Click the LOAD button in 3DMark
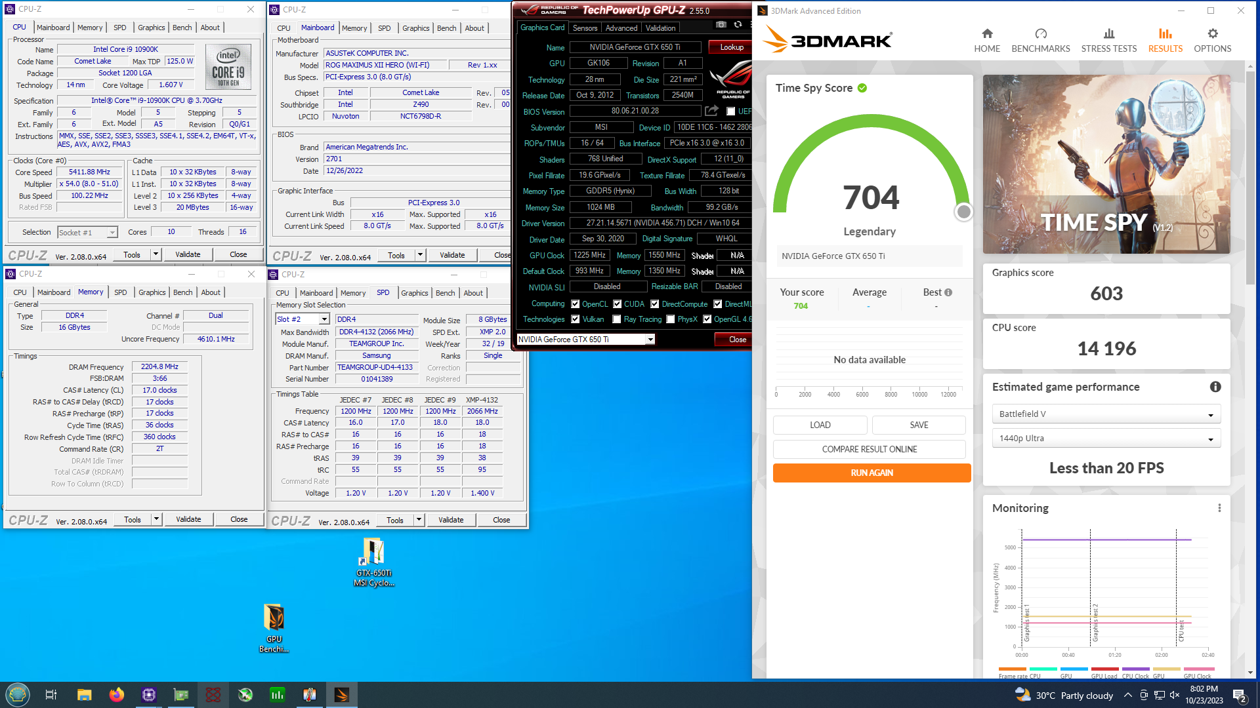The image size is (1260, 708). [x=820, y=425]
